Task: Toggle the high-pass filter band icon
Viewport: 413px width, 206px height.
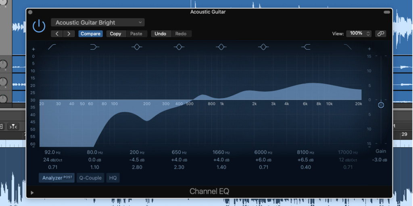Action: click(x=52, y=47)
